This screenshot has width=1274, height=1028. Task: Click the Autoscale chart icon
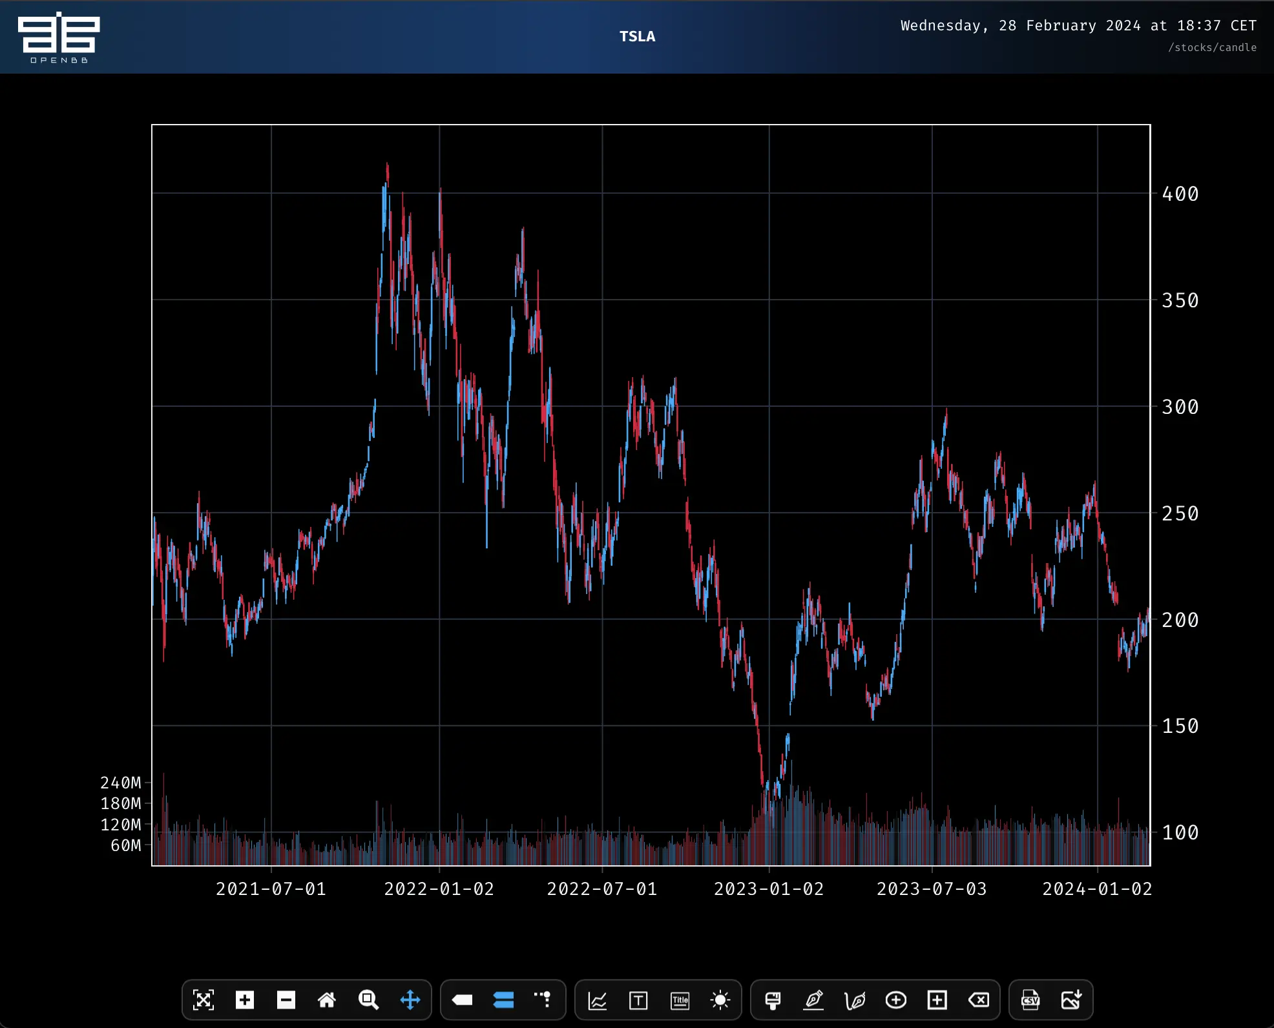204,1000
